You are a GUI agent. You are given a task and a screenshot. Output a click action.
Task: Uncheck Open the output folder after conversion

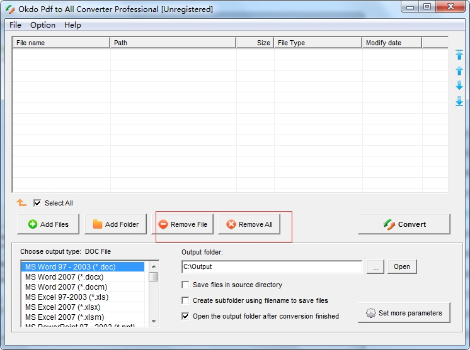click(x=185, y=316)
